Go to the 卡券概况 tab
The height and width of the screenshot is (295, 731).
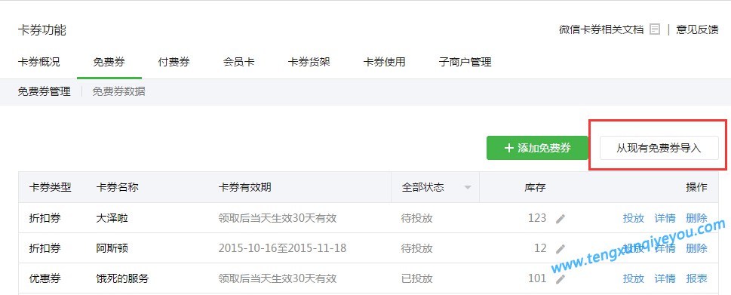click(x=38, y=62)
